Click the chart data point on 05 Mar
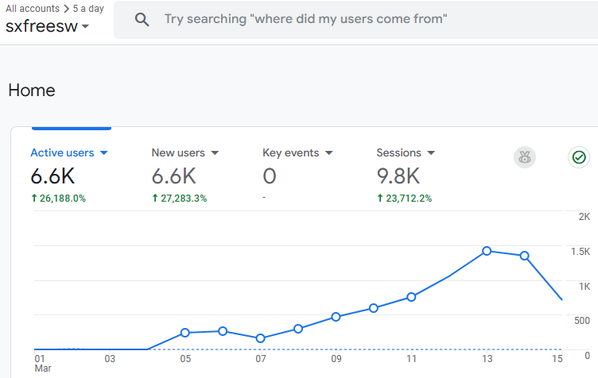Viewport: 598px width, 378px height. pyautogui.click(x=184, y=333)
